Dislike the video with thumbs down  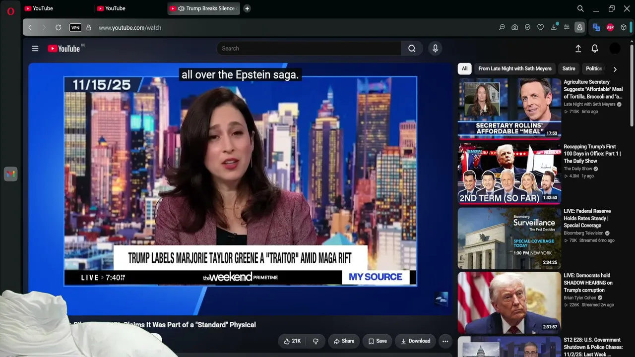pyautogui.click(x=316, y=341)
